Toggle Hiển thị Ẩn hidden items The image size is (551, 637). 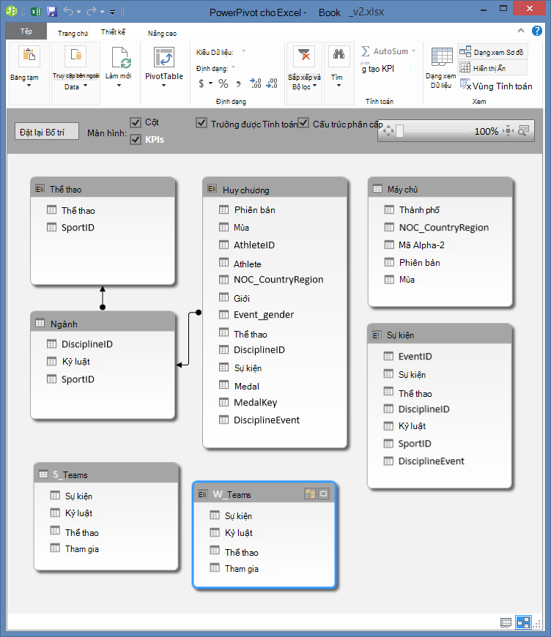pyautogui.click(x=492, y=68)
